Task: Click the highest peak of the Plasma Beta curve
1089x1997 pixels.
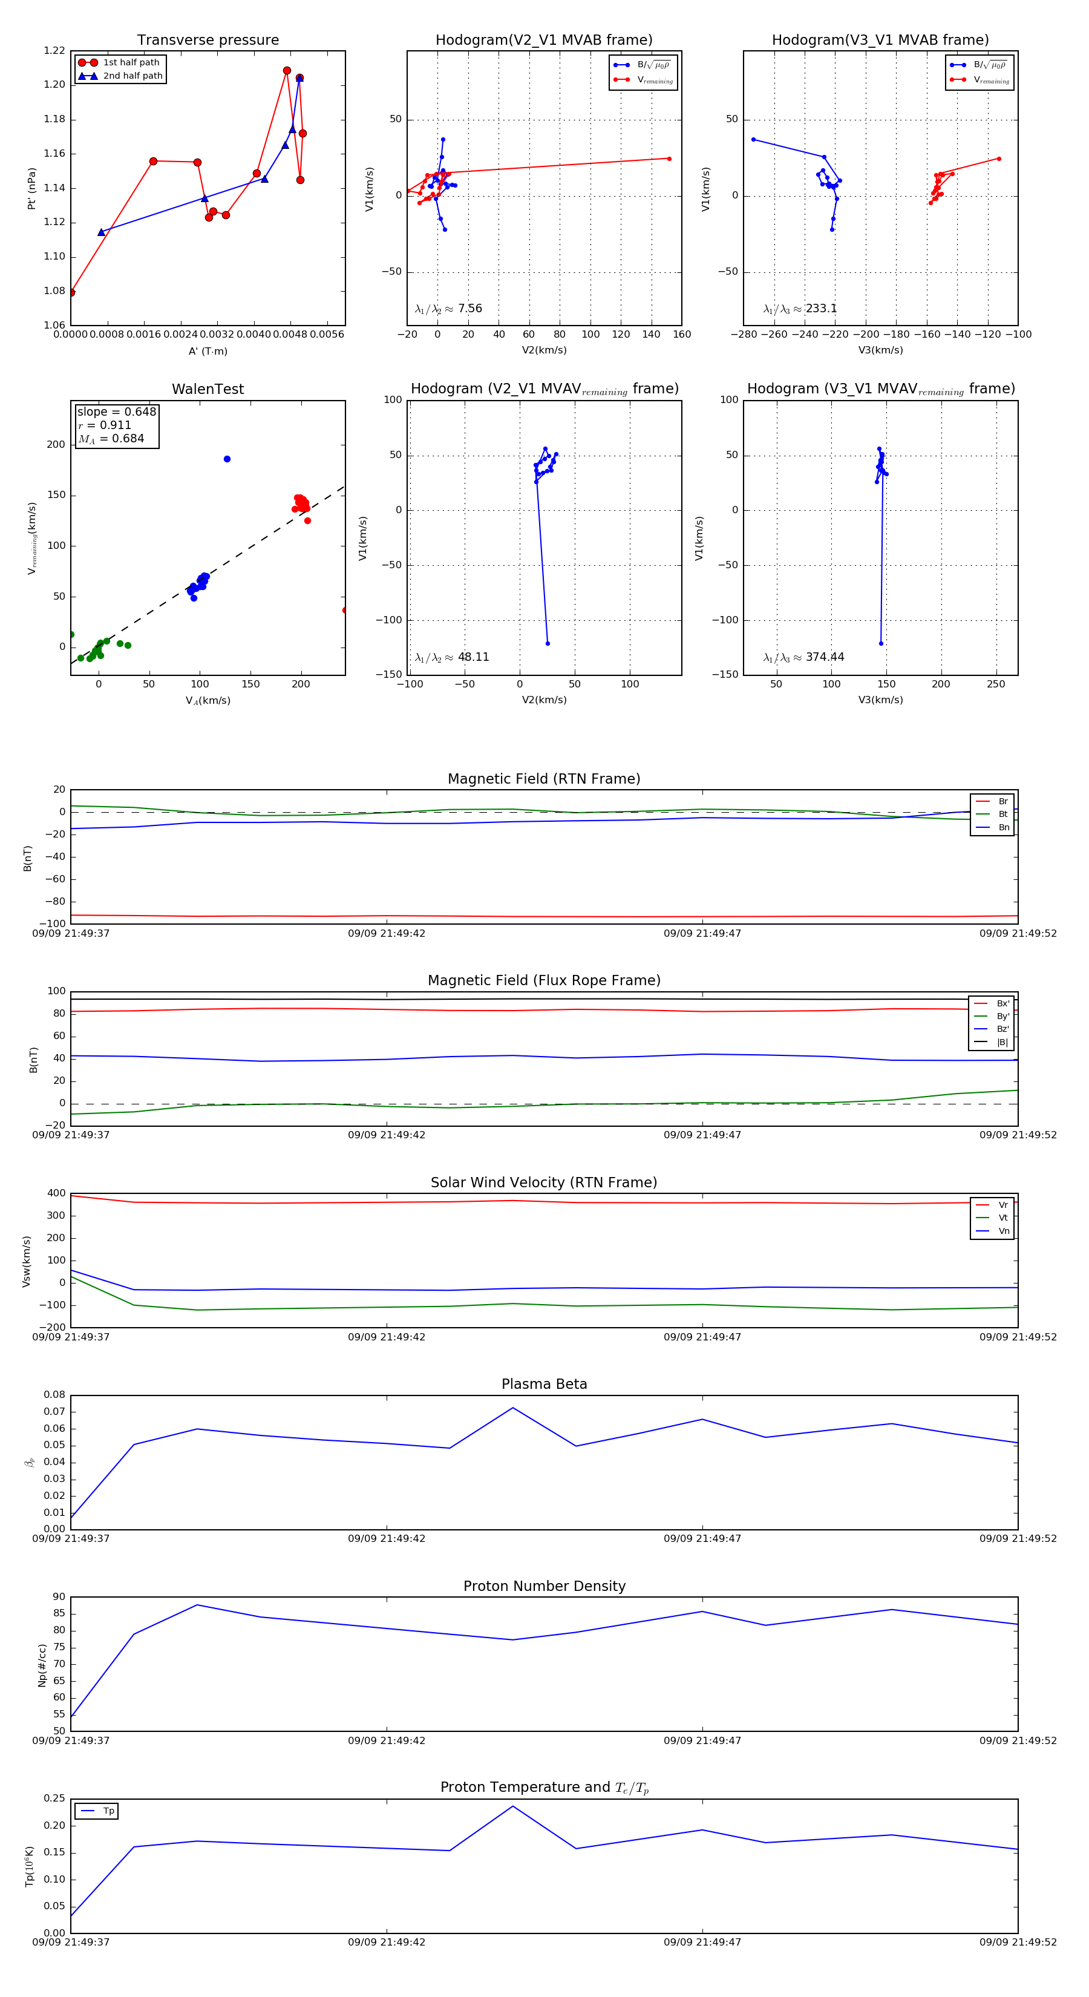Action: 512,1409
